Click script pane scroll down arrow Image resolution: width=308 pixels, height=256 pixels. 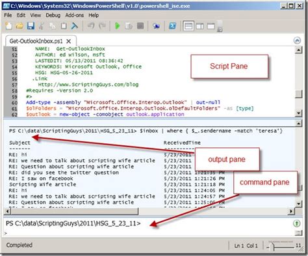tap(299, 113)
